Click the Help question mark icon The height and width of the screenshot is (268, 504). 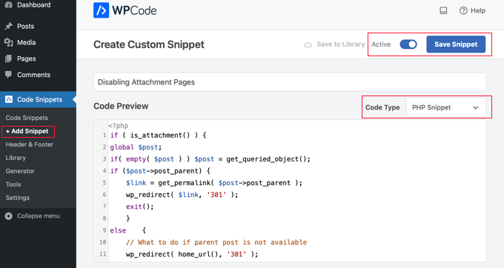(x=463, y=10)
